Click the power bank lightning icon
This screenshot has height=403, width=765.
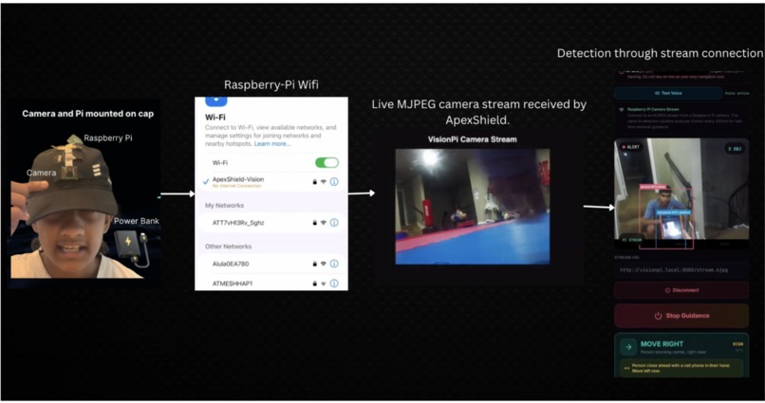128,241
